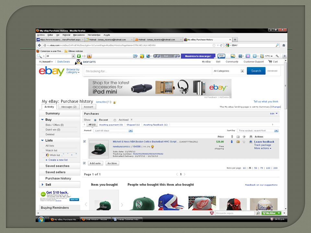311x233 pixels.
Task: Toggle the select-all checkbox beside Add note
Action: [84, 163]
